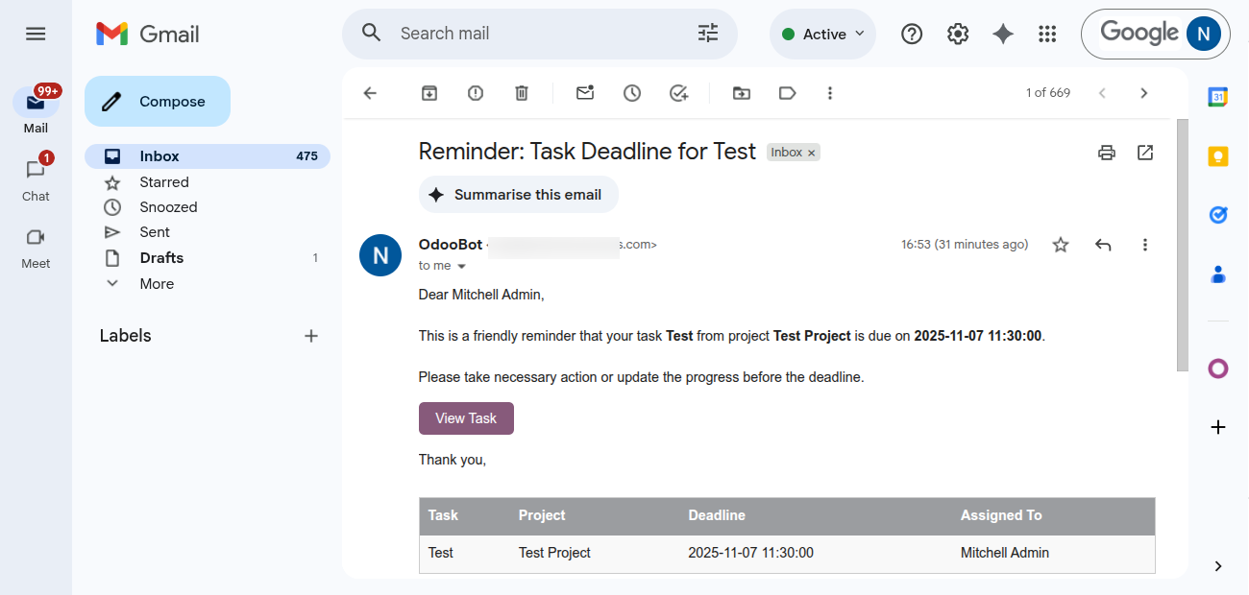Add this email to Tasks
This screenshot has width=1249, height=595.
(679, 93)
